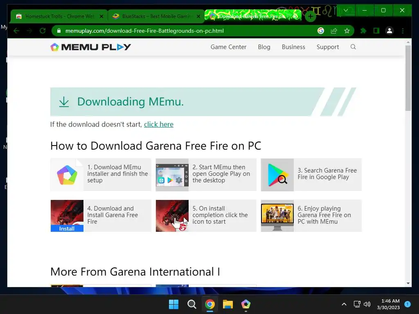Open the Chrome extensions puzzle icon
Screen dimensions: 419x314
[363, 31]
